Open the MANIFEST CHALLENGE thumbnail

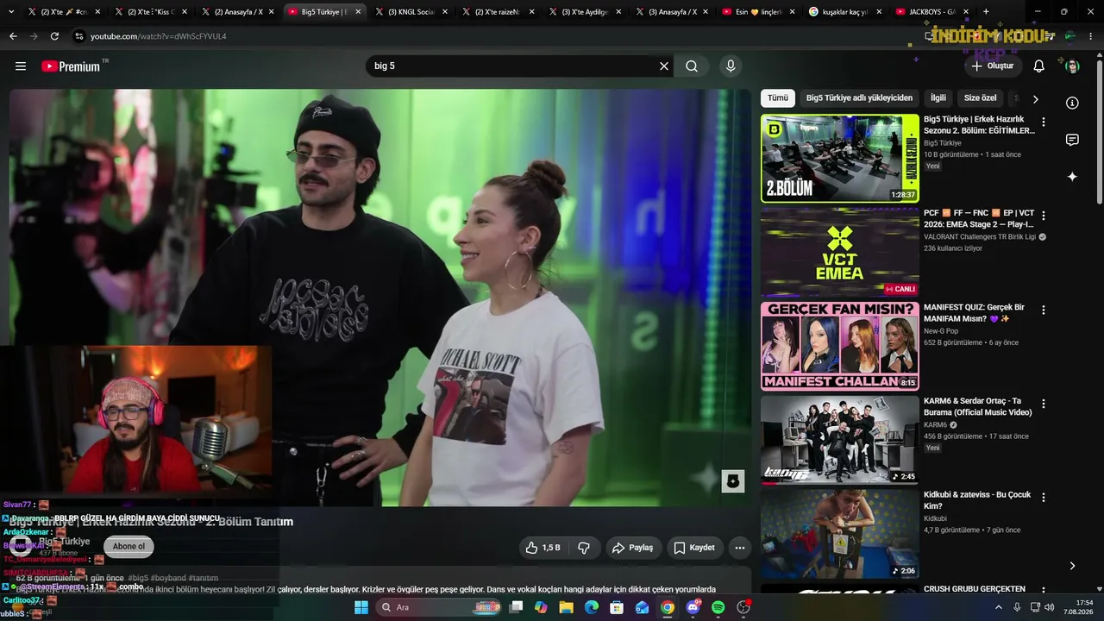click(x=840, y=346)
